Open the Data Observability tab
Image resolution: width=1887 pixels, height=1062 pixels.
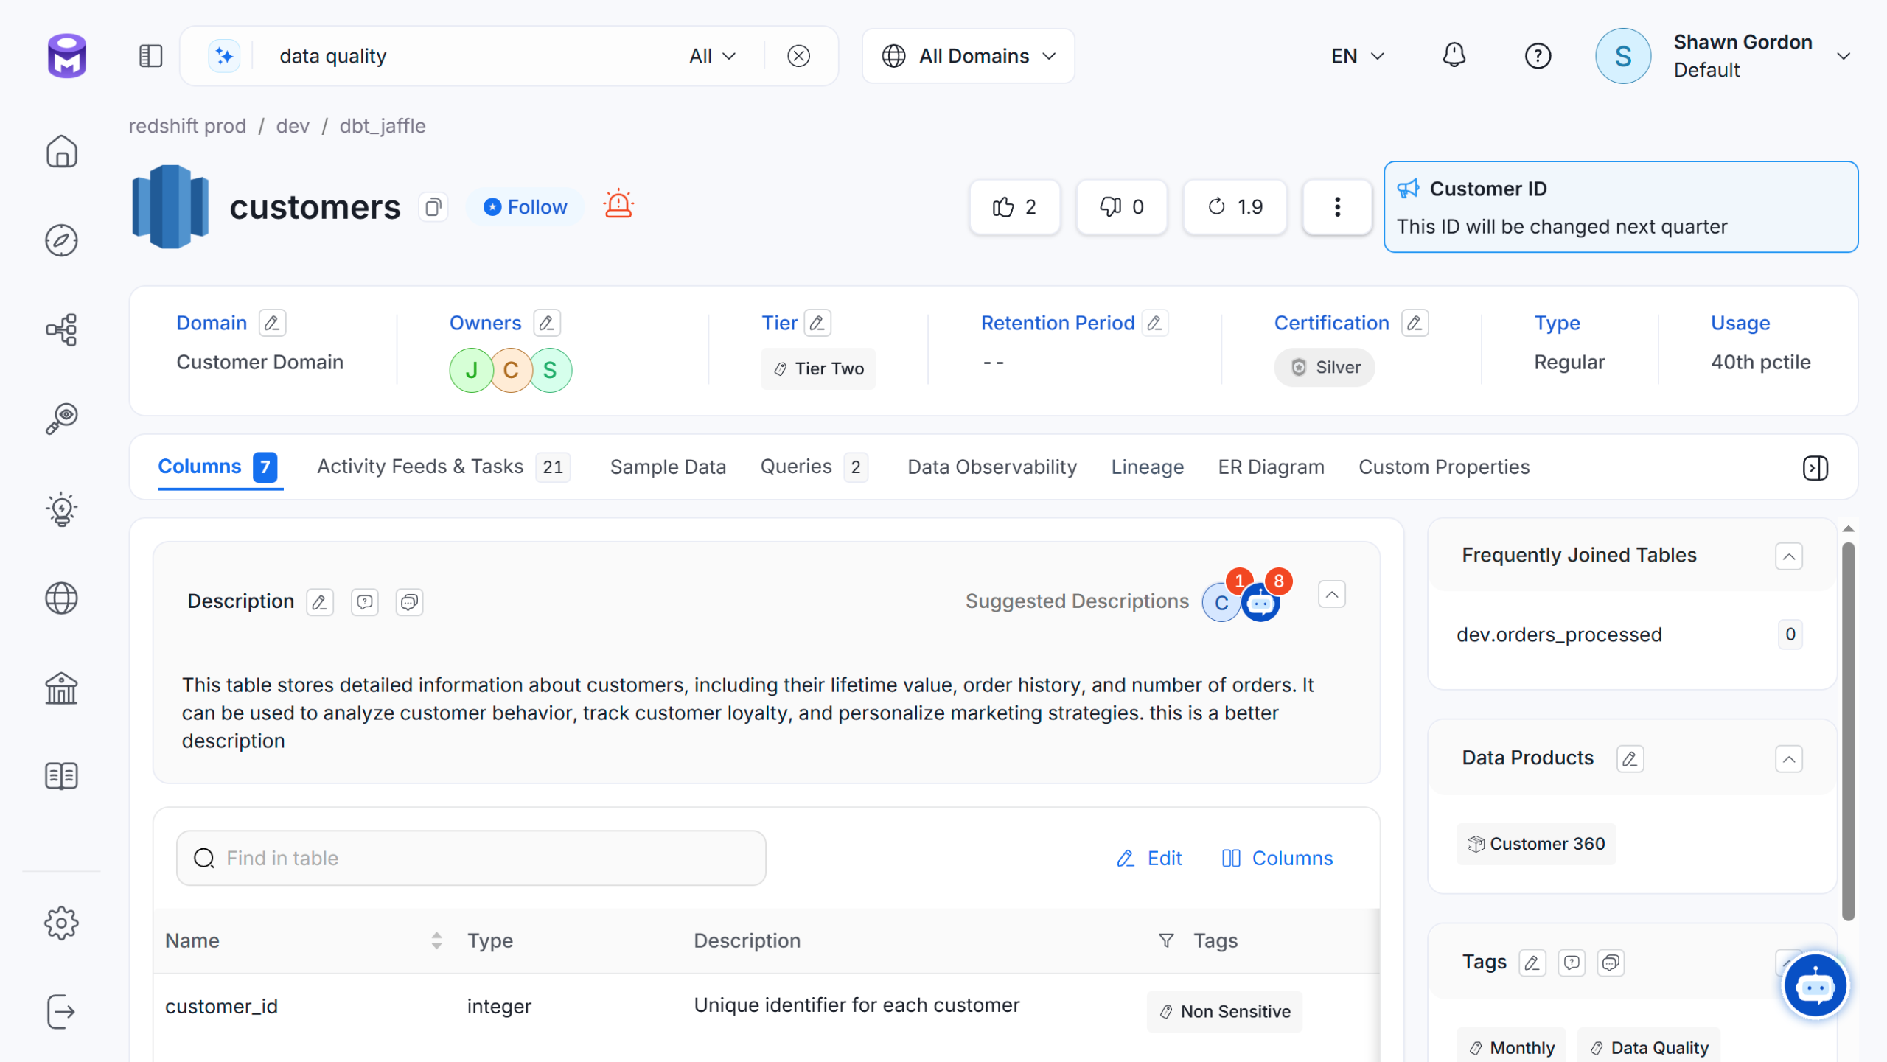click(991, 467)
